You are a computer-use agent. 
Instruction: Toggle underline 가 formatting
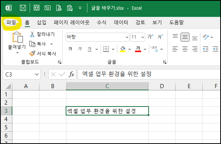(90, 49)
